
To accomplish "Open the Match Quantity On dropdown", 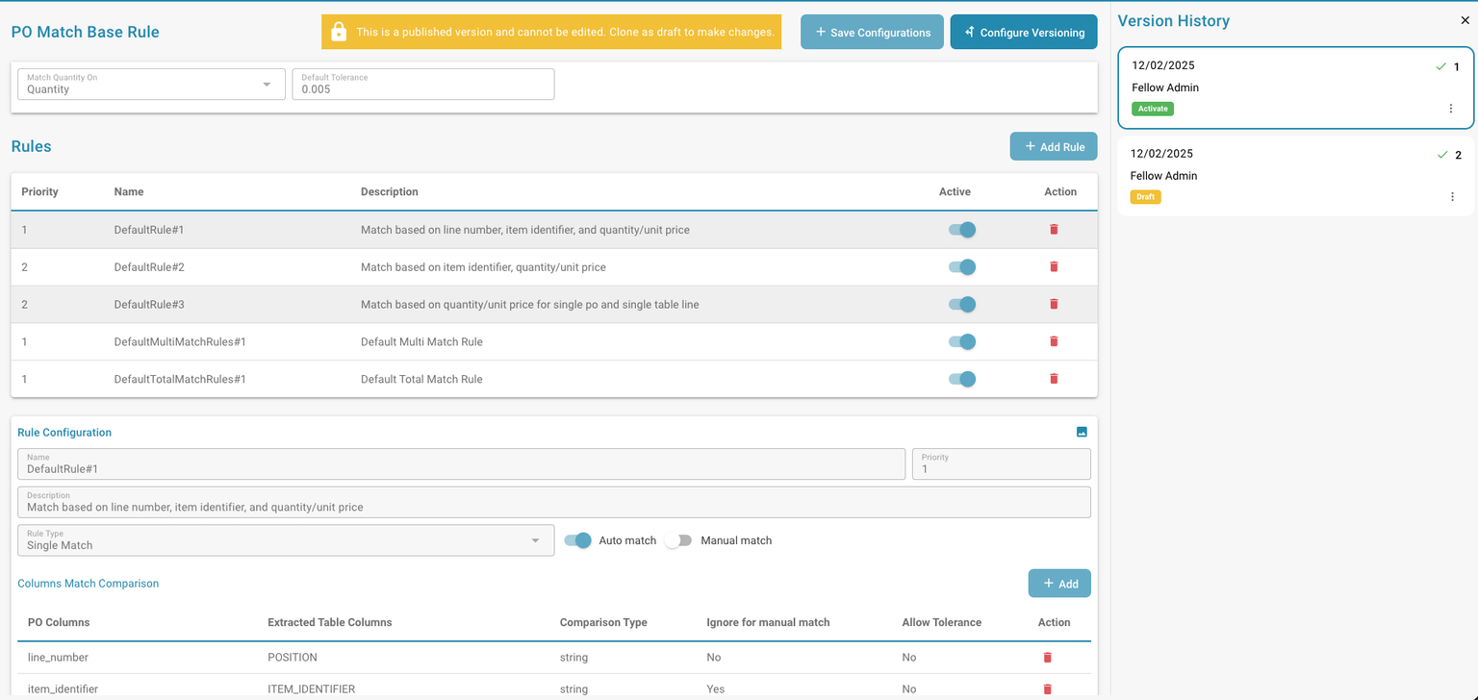I will (x=151, y=85).
